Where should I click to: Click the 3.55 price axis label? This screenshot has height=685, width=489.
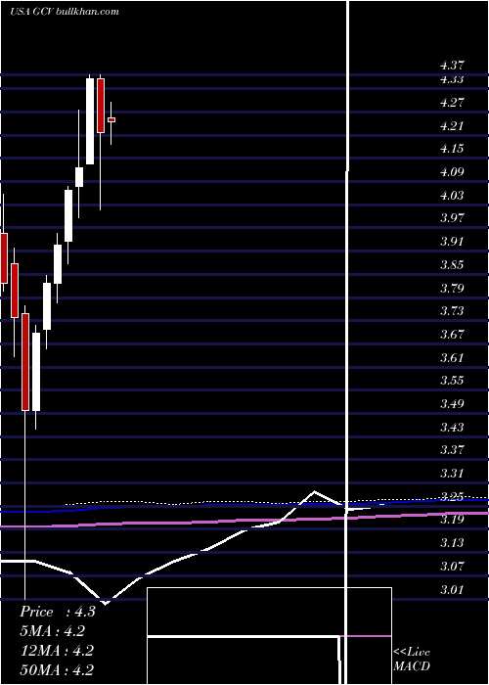pyautogui.click(x=452, y=381)
